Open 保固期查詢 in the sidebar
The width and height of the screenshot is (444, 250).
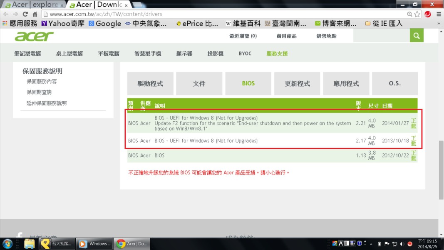tap(39, 92)
